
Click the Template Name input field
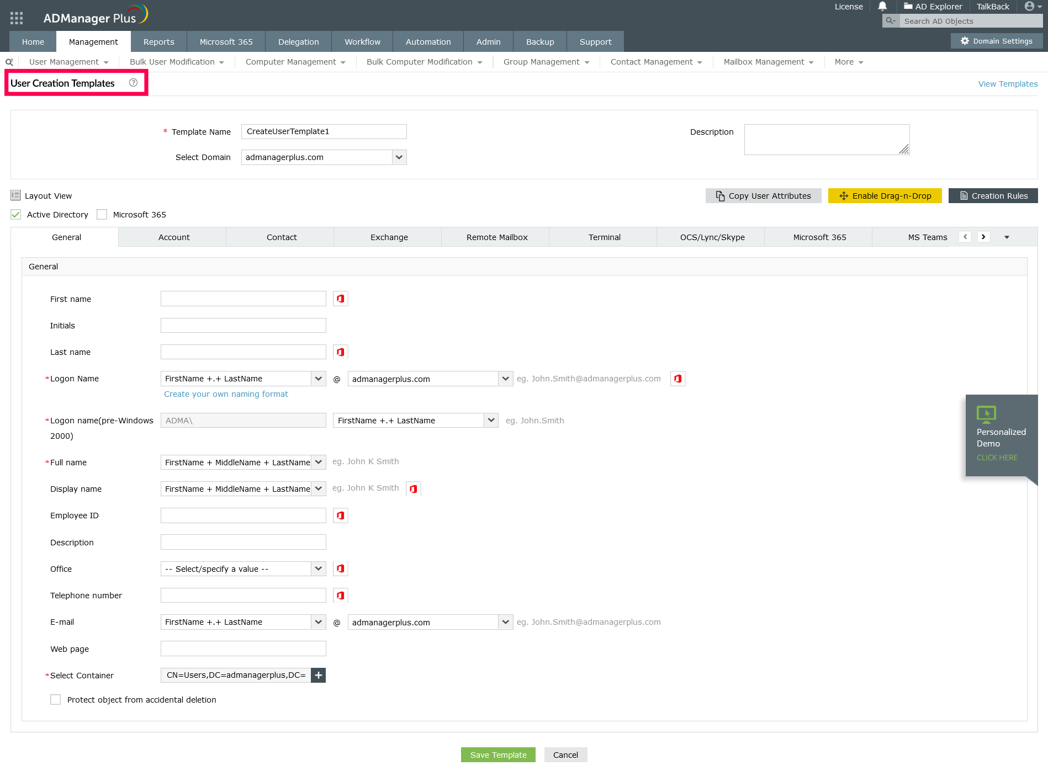[x=324, y=131]
